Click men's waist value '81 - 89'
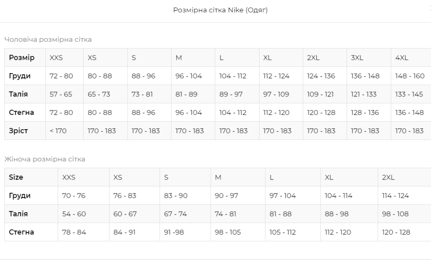The image size is (431, 260). [x=187, y=95]
